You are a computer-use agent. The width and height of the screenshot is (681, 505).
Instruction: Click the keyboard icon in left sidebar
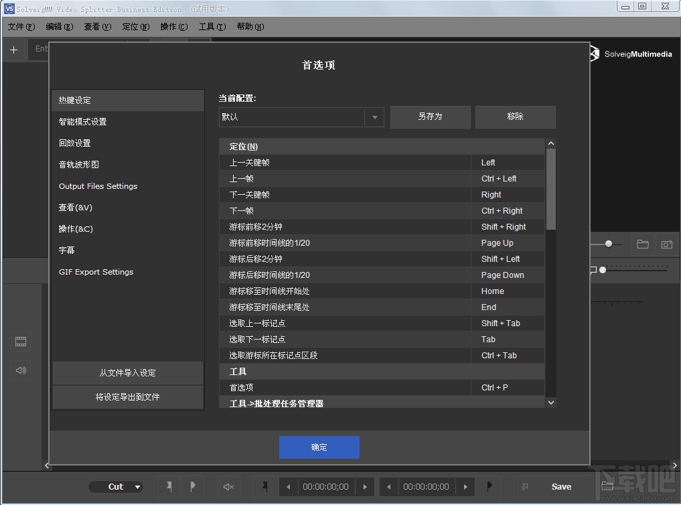click(x=20, y=342)
